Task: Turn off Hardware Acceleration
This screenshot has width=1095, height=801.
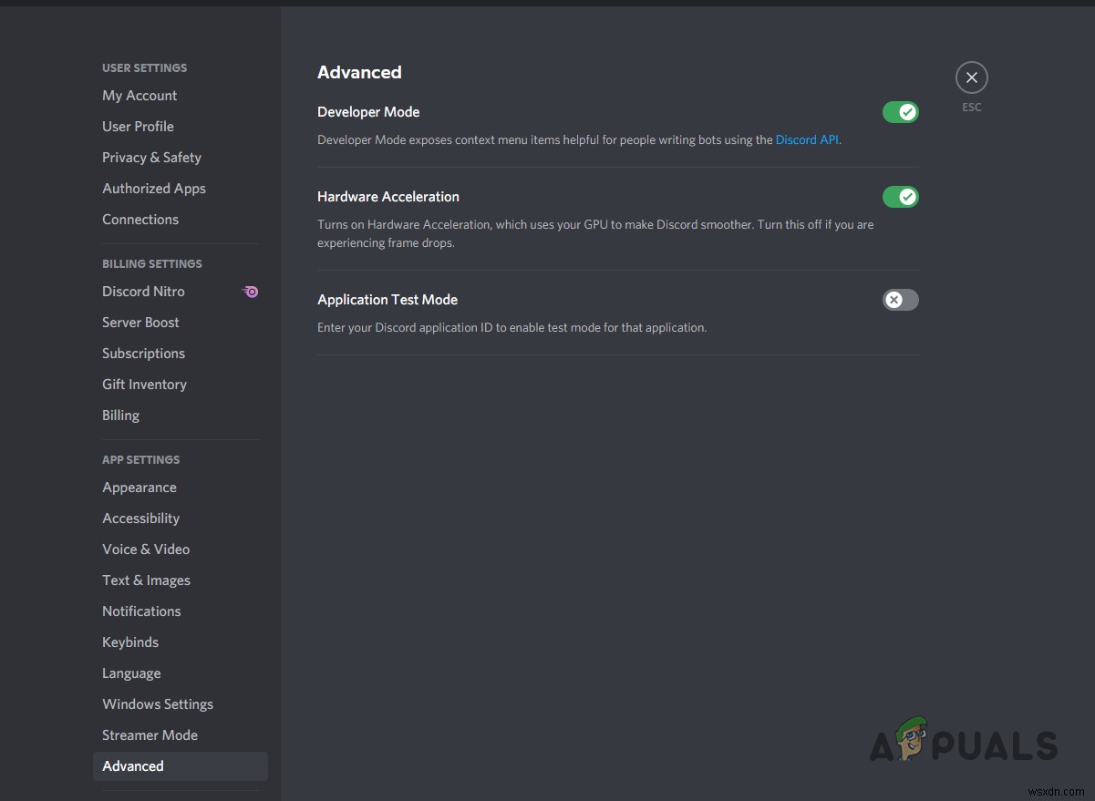Action: (900, 196)
